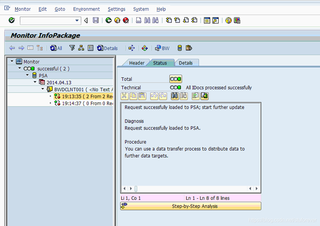Collapse the PSA tree node

[x=27, y=75]
